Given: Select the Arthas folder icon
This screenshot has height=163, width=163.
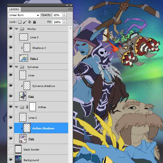Looking at the screenshot, I should [22, 107].
